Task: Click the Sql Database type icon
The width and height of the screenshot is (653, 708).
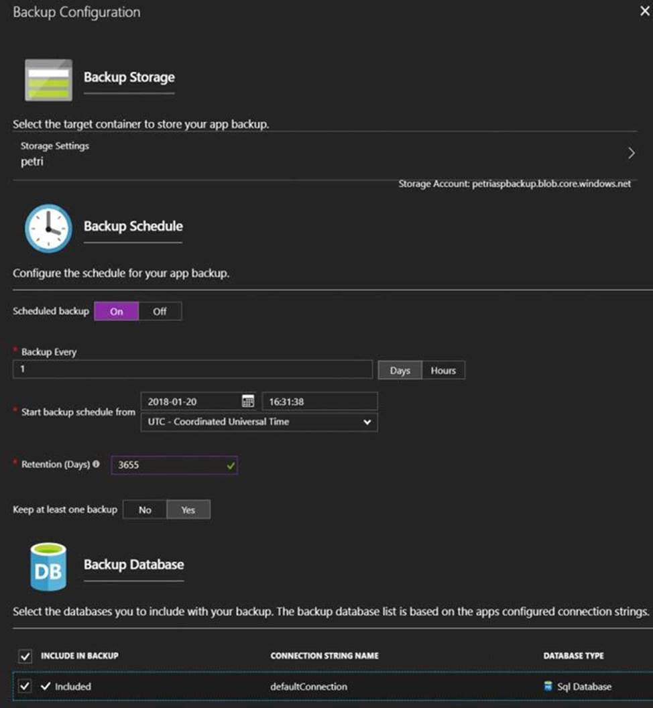Action: (x=549, y=687)
